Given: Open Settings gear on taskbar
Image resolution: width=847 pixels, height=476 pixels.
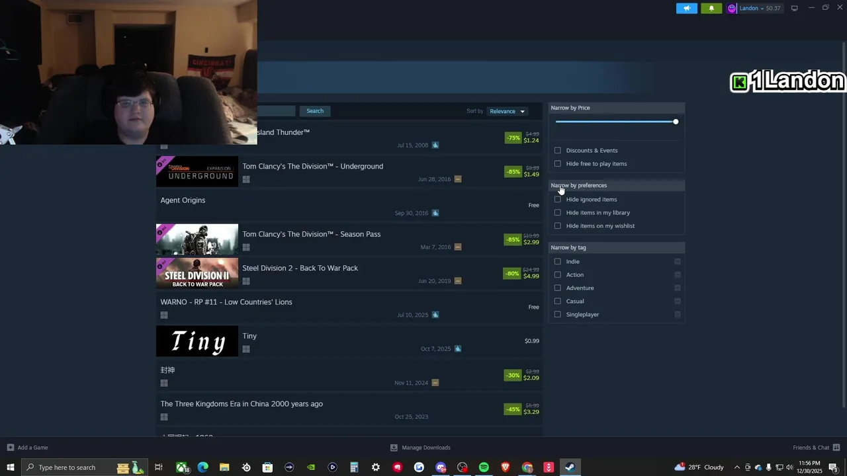Looking at the screenshot, I should pos(375,467).
